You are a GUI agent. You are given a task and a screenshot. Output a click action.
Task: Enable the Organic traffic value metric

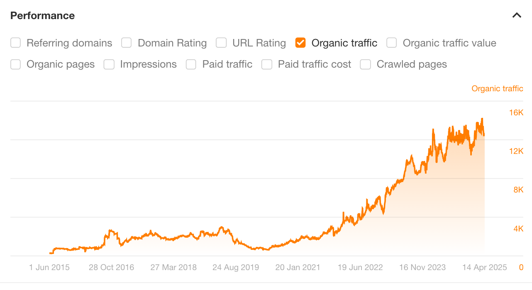pyautogui.click(x=391, y=43)
